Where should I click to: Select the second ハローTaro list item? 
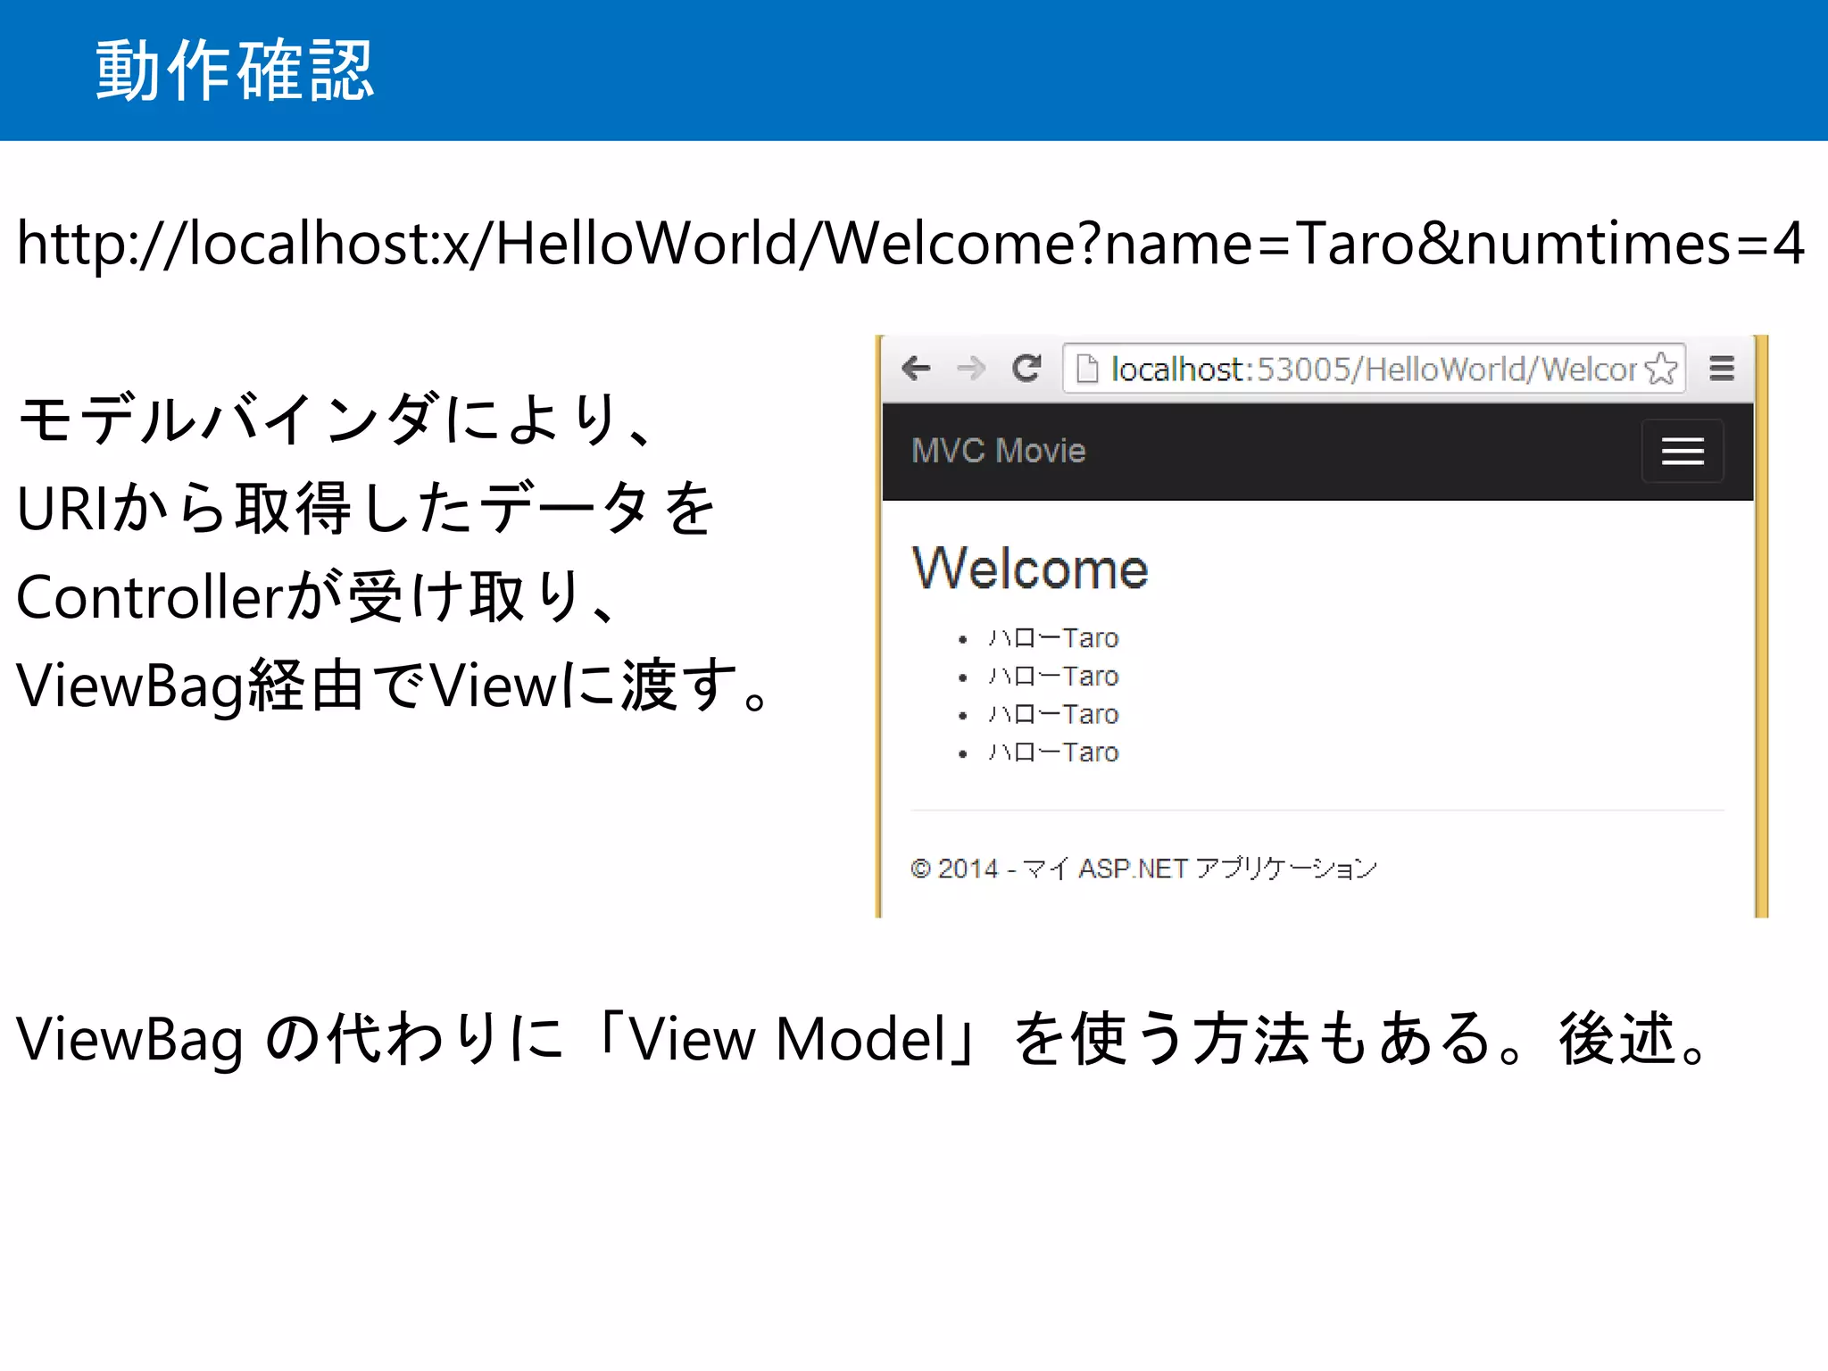(x=1053, y=677)
